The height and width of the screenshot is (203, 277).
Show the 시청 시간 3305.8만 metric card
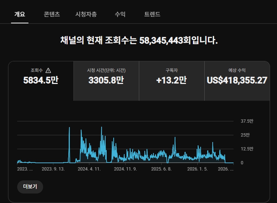tap(106, 81)
